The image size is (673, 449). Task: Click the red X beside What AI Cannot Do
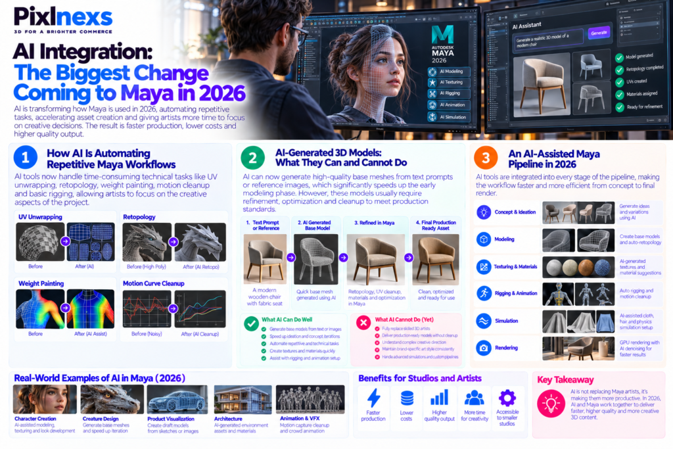pyautogui.click(x=363, y=323)
